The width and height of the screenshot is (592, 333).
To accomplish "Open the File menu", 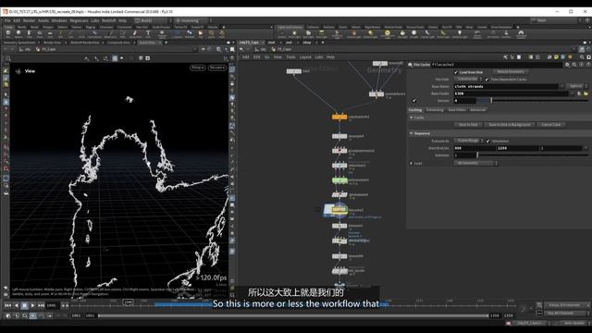I will pyautogui.click(x=7, y=20).
